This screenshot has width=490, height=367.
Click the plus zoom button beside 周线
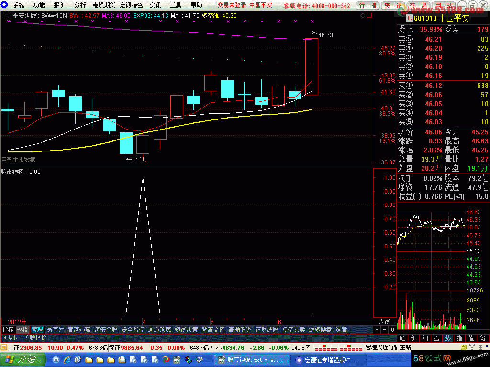coord(377,330)
